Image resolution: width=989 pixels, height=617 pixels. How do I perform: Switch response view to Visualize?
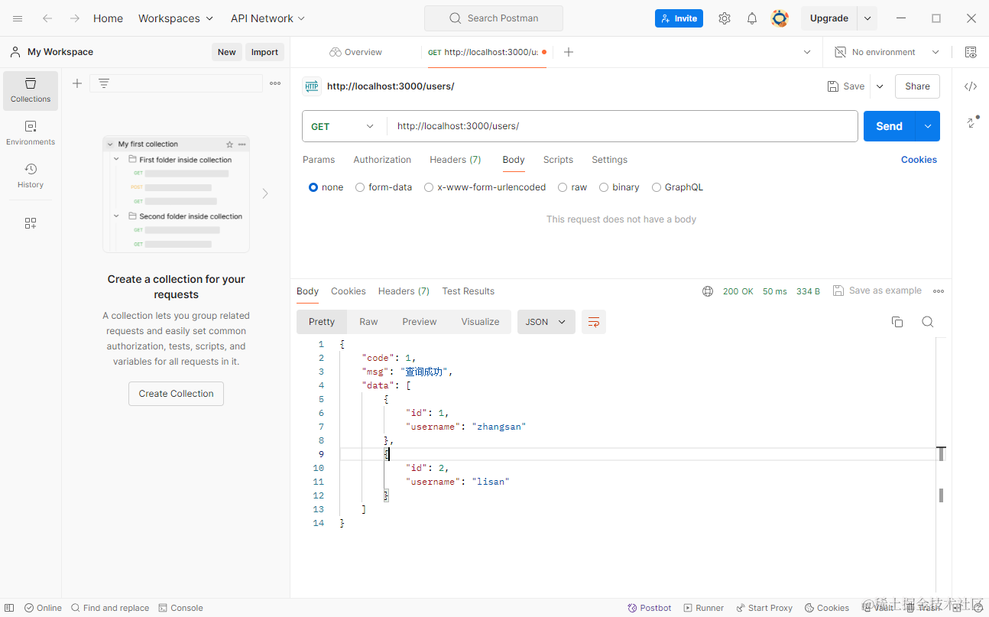[480, 322]
